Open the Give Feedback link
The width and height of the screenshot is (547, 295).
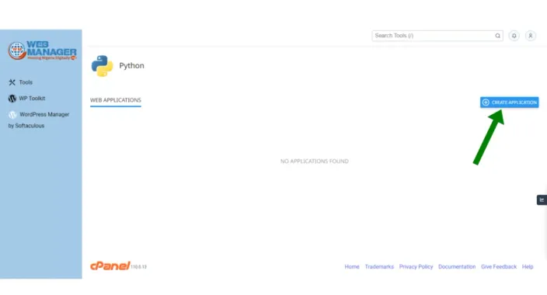(499, 267)
